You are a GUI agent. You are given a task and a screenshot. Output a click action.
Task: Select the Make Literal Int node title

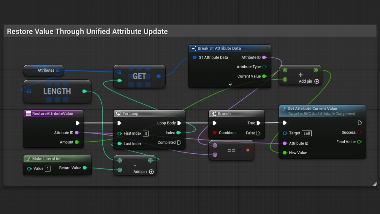point(46,159)
